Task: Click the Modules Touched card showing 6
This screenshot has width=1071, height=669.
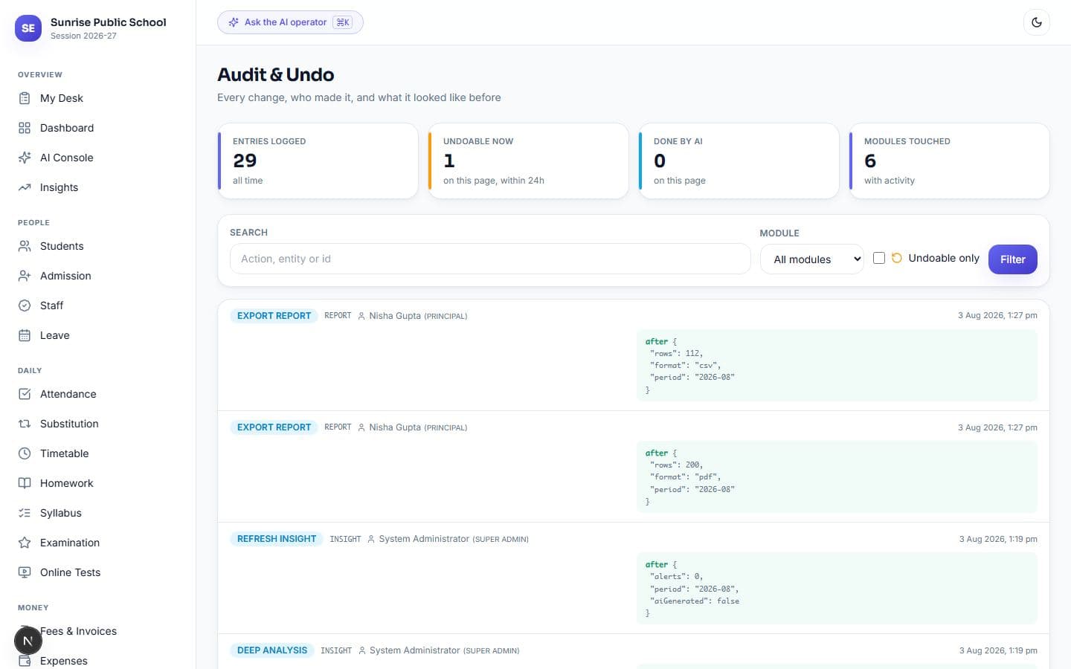Action: pyautogui.click(x=949, y=161)
